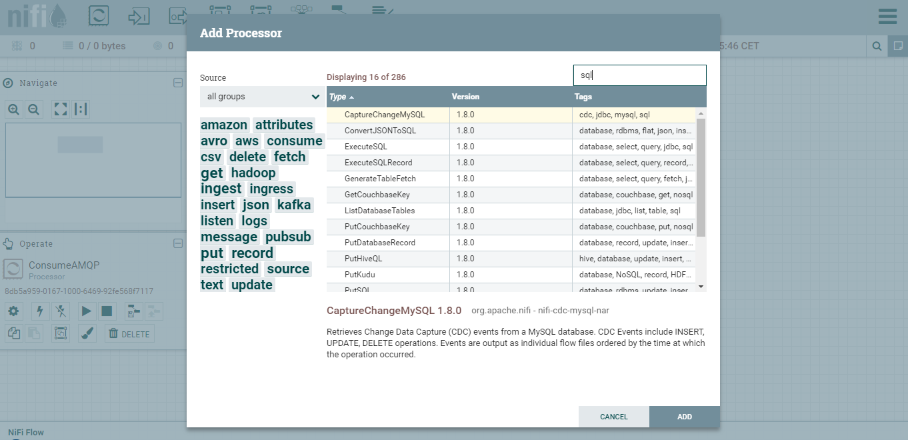This screenshot has height=440, width=908.
Task: Click the Create Template icon in Operate
Action: pos(134,311)
